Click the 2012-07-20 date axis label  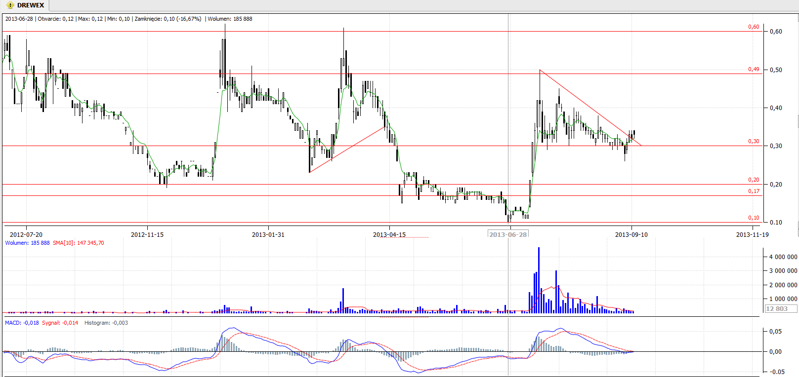26,234
